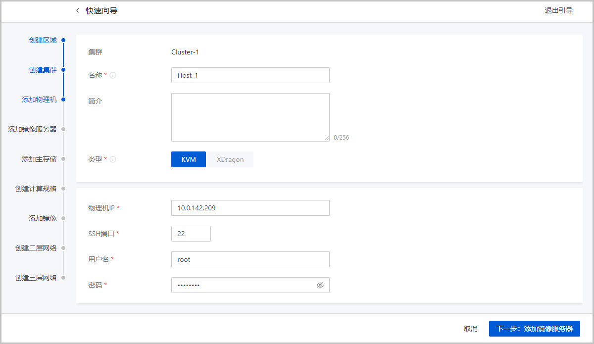Screen dimensions: 594x344
Task: Toggle password visibility eye icon
Action: click(x=320, y=285)
